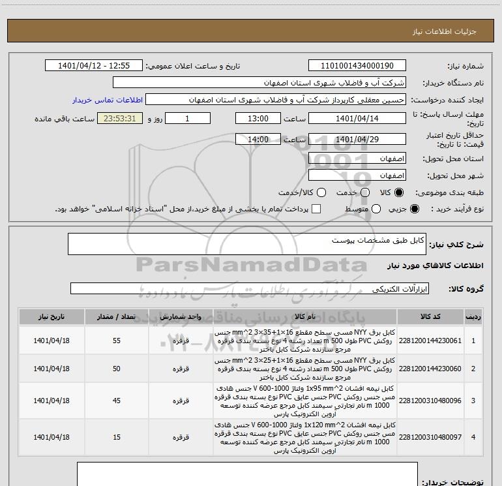The width and height of the screenshot is (502, 486).
Task: Click the goods group field ابزارآلات الکتریکی
Action: pyautogui.click(x=250, y=288)
